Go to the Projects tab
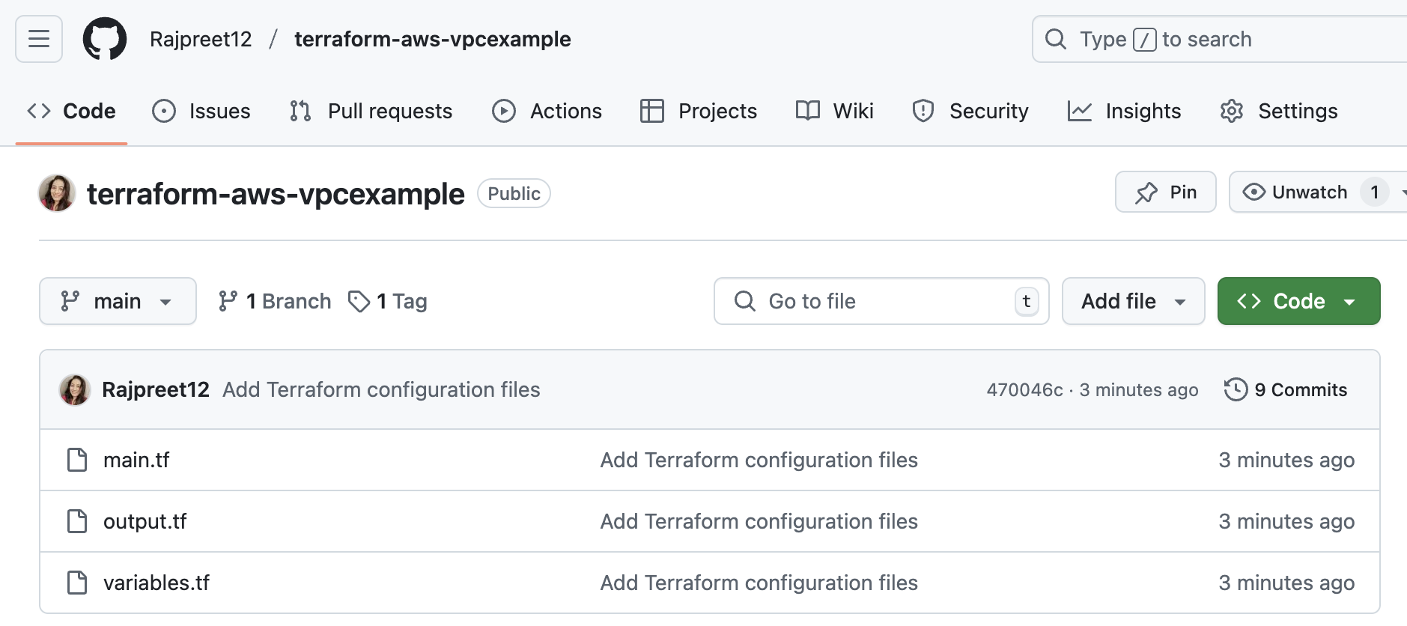 699,111
